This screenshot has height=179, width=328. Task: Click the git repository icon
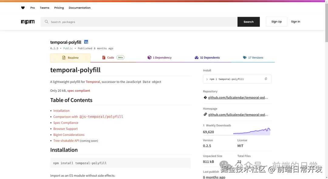coord(205,97)
